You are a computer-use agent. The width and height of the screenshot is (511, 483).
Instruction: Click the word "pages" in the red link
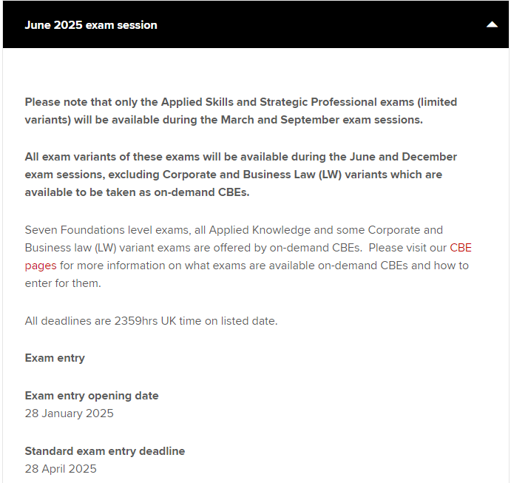point(40,266)
